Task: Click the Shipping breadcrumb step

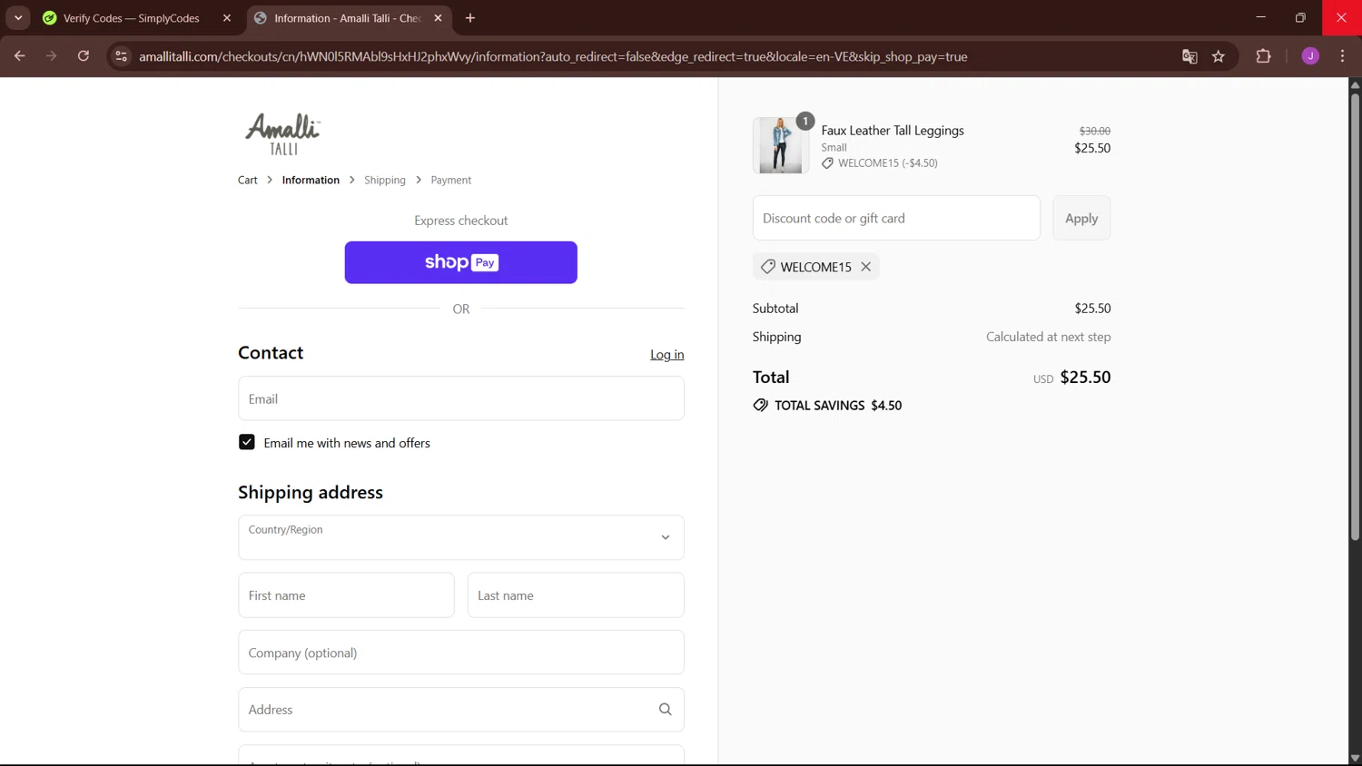Action: click(385, 180)
